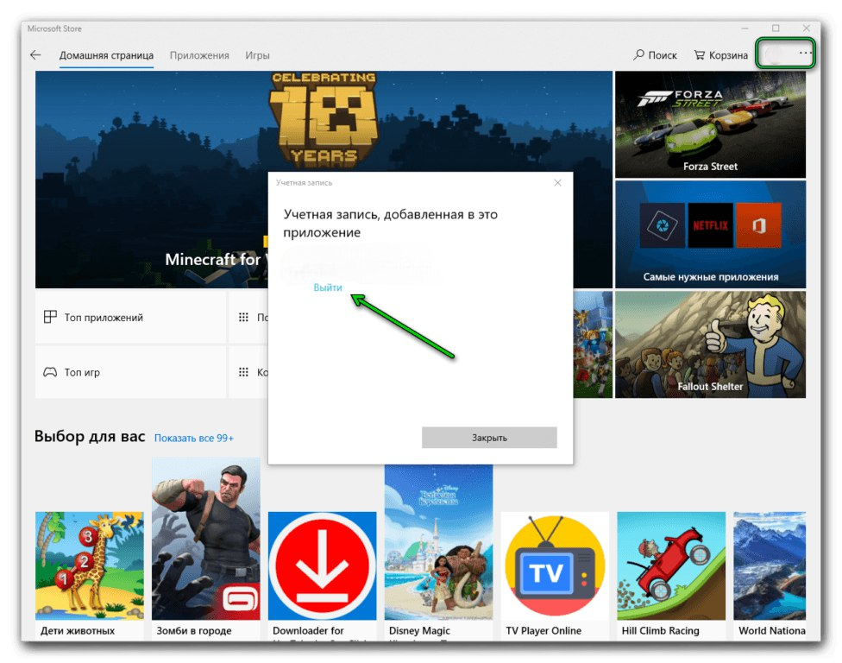Click the user account avatar icon
The image size is (842, 663).
pos(774,54)
